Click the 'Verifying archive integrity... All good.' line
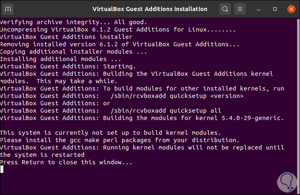This screenshot has height=195, width=300. coord(73,23)
